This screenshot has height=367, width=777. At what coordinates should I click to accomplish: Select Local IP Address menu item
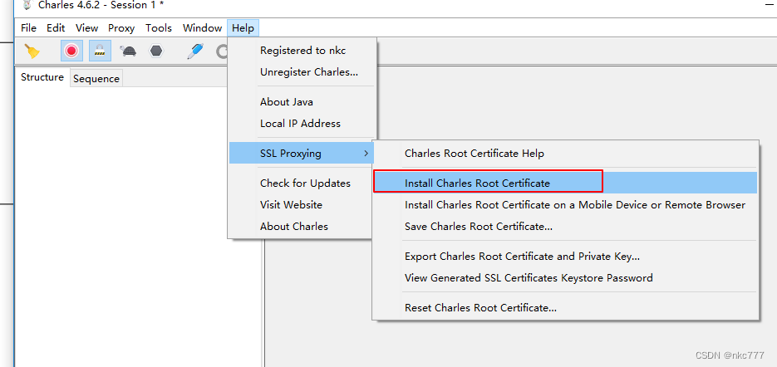[302, 124]
